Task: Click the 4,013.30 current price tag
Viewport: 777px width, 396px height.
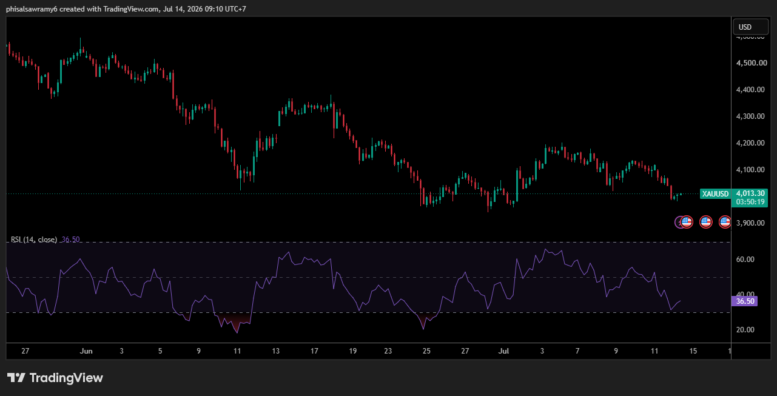Action: pyautogui.click(x=750, y=193)
